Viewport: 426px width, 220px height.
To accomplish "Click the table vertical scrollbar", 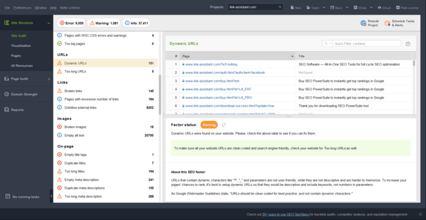I will tap(414, 63).
